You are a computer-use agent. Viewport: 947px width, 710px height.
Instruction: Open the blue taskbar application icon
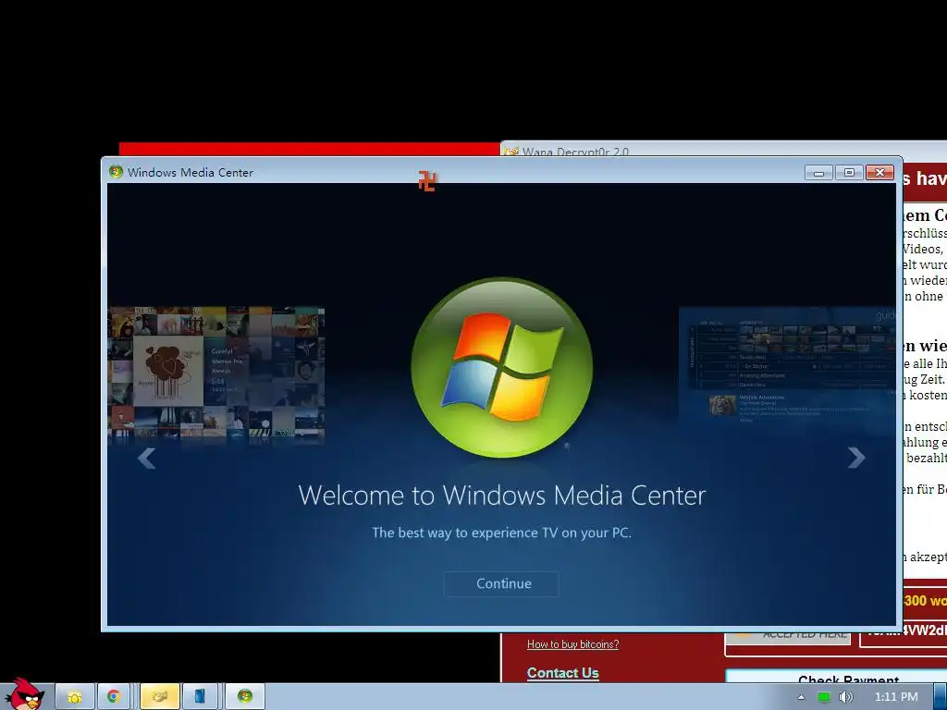pyautogui.click(x=200, y=696)
